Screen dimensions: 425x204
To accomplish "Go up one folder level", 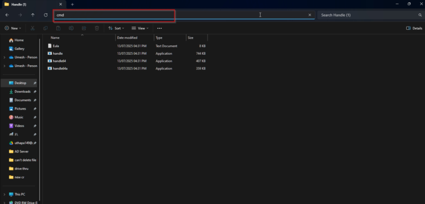I will tap(33, 15).
